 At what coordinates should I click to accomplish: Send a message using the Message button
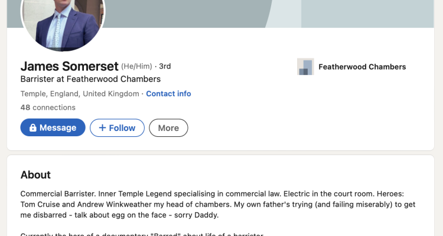click(x=53, y=127)
